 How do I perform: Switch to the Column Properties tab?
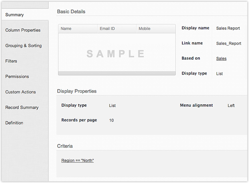(x=23, y=30)
